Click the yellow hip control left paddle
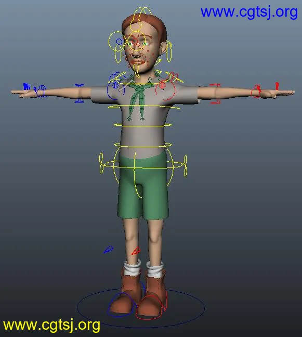This screenshot has width=302, height=337. (x=101, y=163)
